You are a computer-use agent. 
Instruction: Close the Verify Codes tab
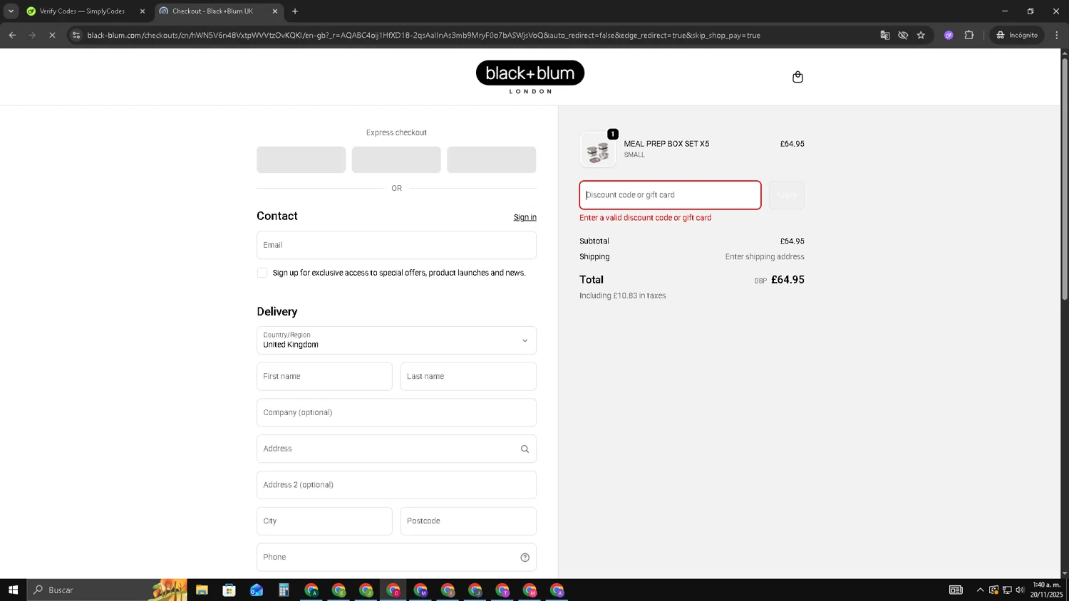[x=142, y=11]
